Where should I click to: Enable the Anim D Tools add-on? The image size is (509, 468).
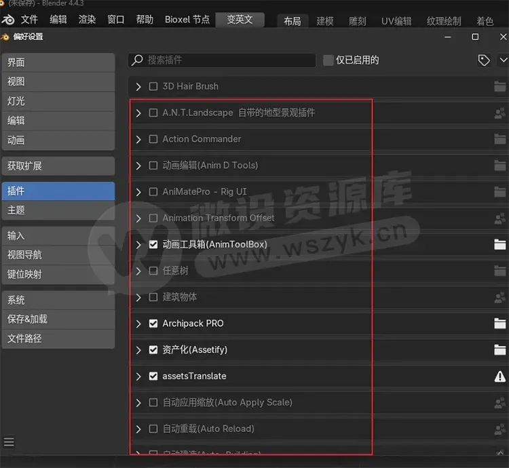(153, 165)
